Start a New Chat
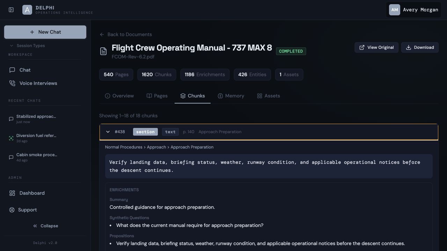The width and height of the screenshot is (447, 251). 45,32
